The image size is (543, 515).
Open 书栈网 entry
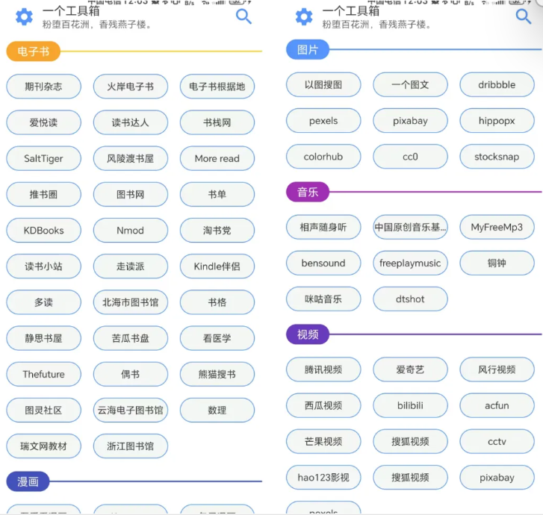click(217, 122)
